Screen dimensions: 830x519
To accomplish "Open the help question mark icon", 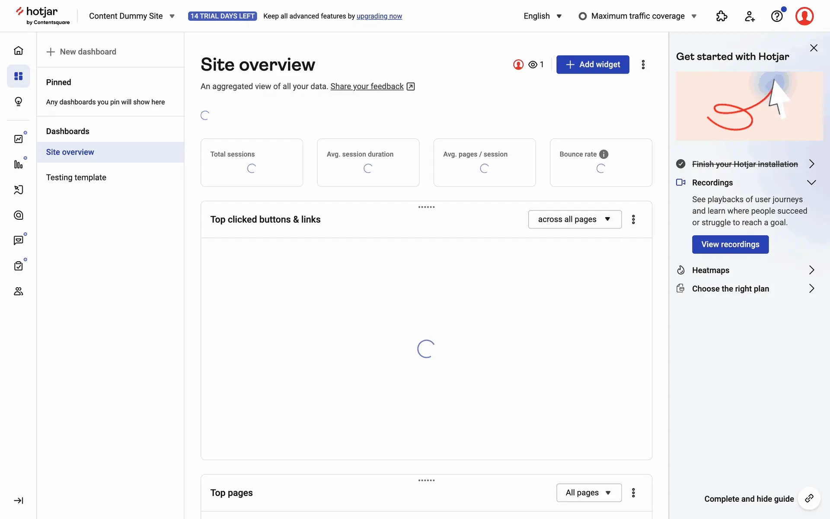I will (777, 16).
